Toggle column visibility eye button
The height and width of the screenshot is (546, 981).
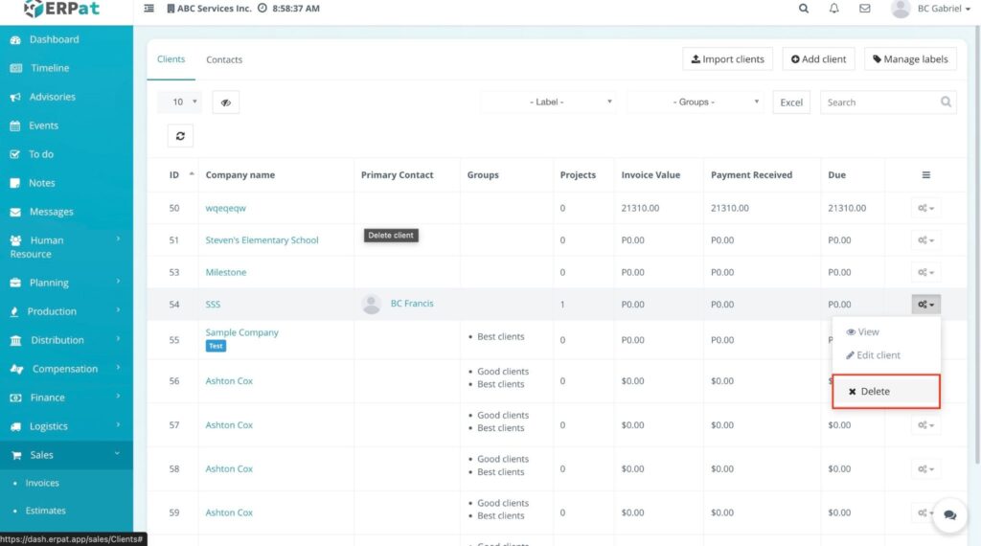click(x=225, y=102)
